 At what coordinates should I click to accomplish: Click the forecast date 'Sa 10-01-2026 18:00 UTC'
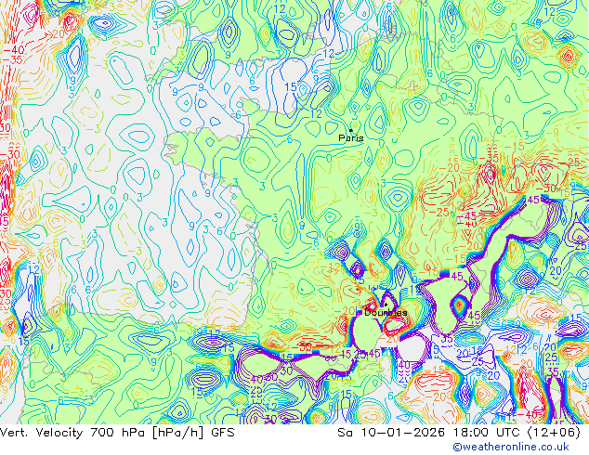coord(430,433)
